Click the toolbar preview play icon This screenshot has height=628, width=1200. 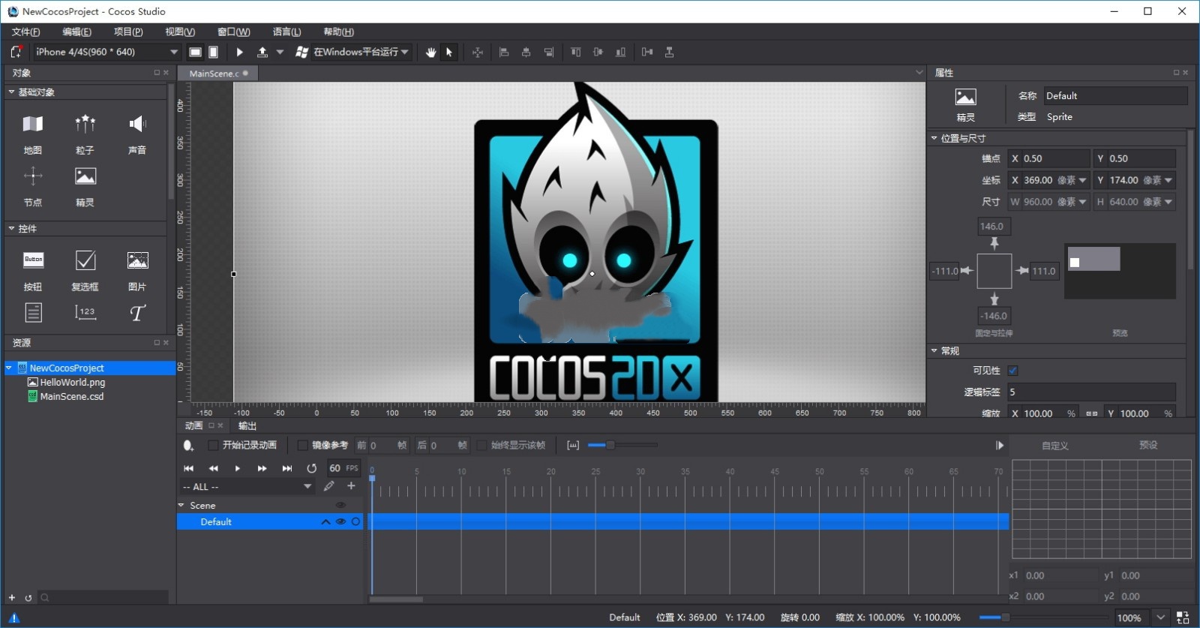click(239, 52)
